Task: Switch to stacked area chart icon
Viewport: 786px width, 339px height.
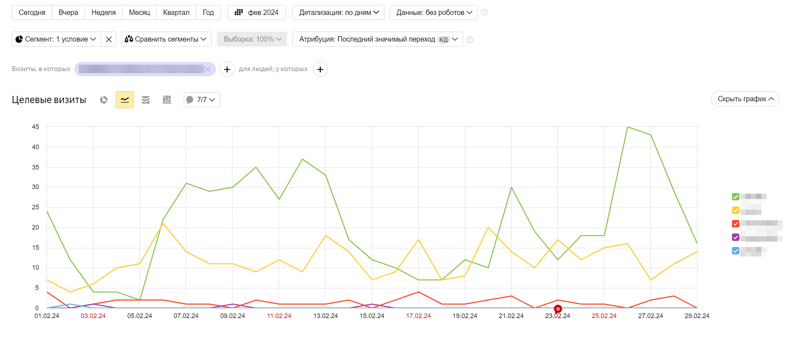Action: [x=146, y=100]
